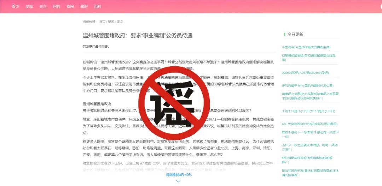
Task: Open the 首页 tab in the top navigation
Action: pos(15,7)
